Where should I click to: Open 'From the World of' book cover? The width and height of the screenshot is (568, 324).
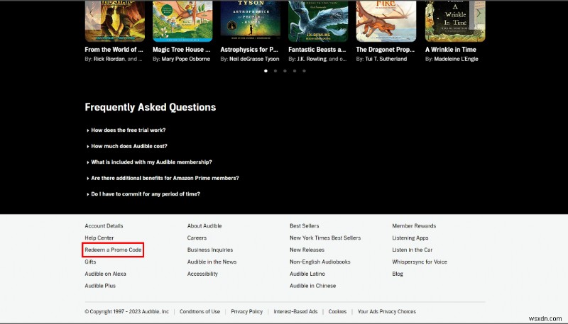pyautogui.click(x=115, y=21)
